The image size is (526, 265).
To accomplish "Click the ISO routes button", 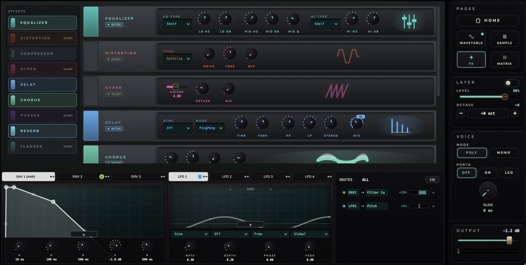I will 432,180.
